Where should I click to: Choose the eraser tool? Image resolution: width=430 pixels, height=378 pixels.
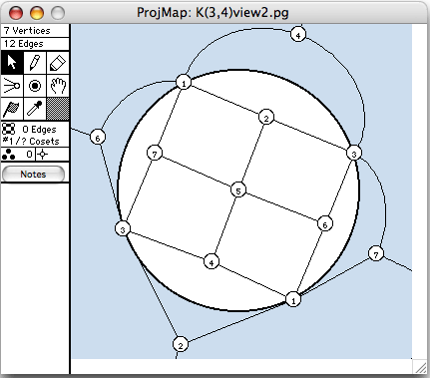tap(58, 63)
